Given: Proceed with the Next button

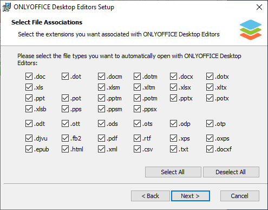Looking at the screenshot, I should tap(191, 196).
